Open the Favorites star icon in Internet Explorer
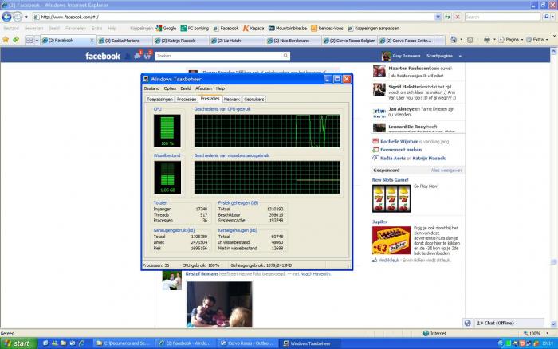558x349 pixels. pos(6,40)
